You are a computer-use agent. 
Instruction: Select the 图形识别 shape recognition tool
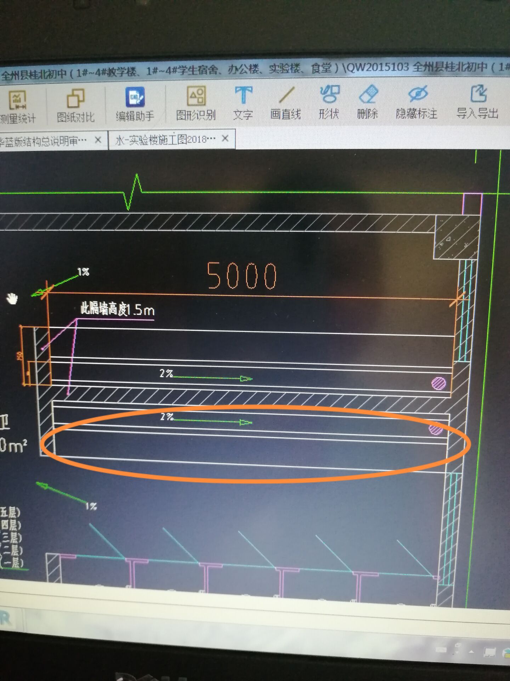[196, 103]
